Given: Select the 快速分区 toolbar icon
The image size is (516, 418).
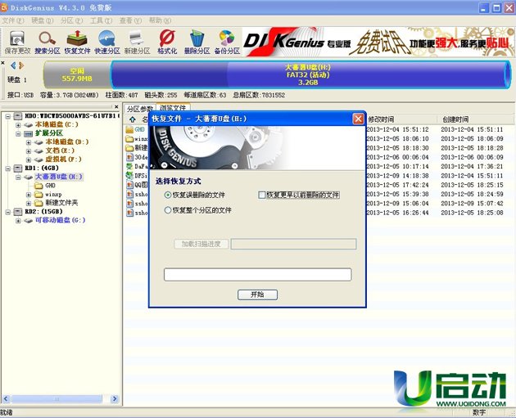Looking at the screenshot, I should point(107,42).
